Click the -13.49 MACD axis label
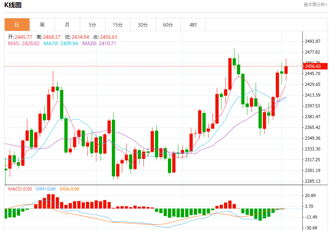The height and width of the screenshot is (231, 329). point(311,217)
